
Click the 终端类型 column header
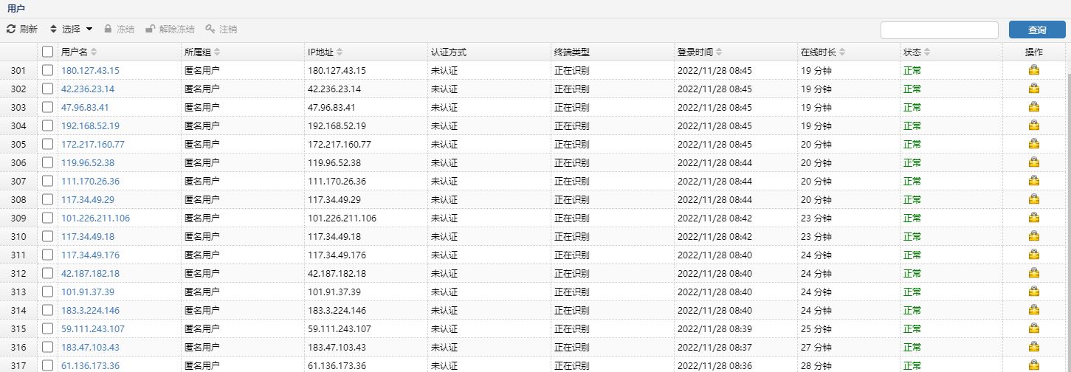click(613, 52)
